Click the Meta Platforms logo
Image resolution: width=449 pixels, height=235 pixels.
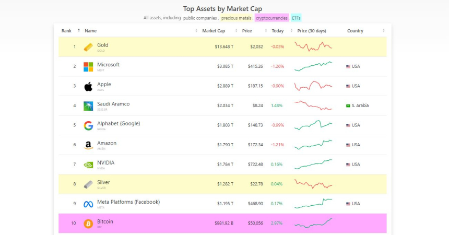(x=88, y=204)
